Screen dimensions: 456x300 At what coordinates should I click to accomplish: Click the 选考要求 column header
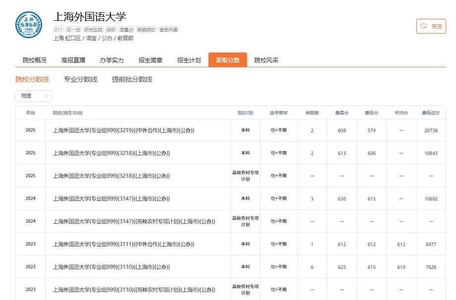tap(279, 113)
